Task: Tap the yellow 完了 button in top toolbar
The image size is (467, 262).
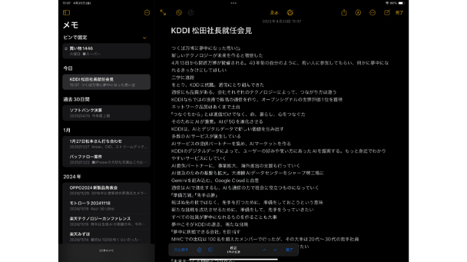Action: [x=399, y=13]
